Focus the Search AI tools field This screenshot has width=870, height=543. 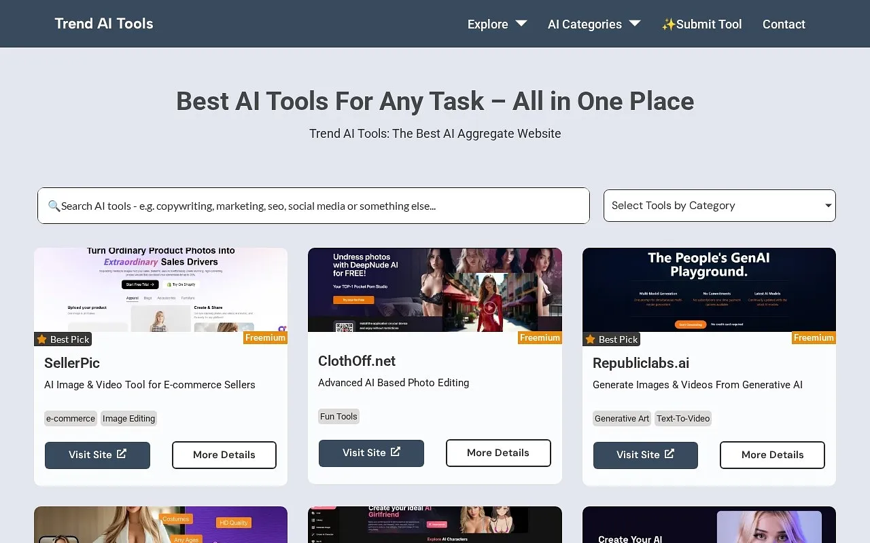coord(313,206)
